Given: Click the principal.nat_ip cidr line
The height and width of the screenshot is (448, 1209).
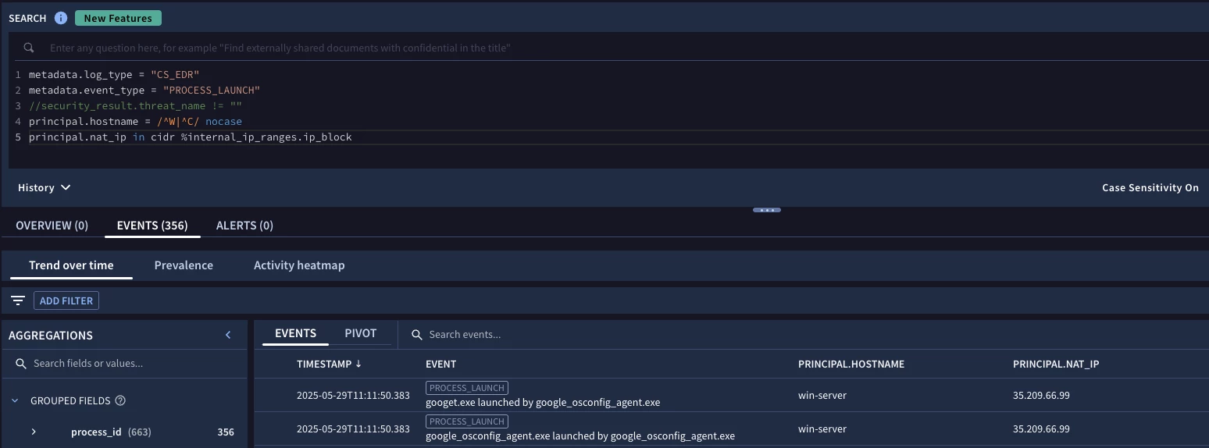Looking at the screenshot, I should (191, 137).
